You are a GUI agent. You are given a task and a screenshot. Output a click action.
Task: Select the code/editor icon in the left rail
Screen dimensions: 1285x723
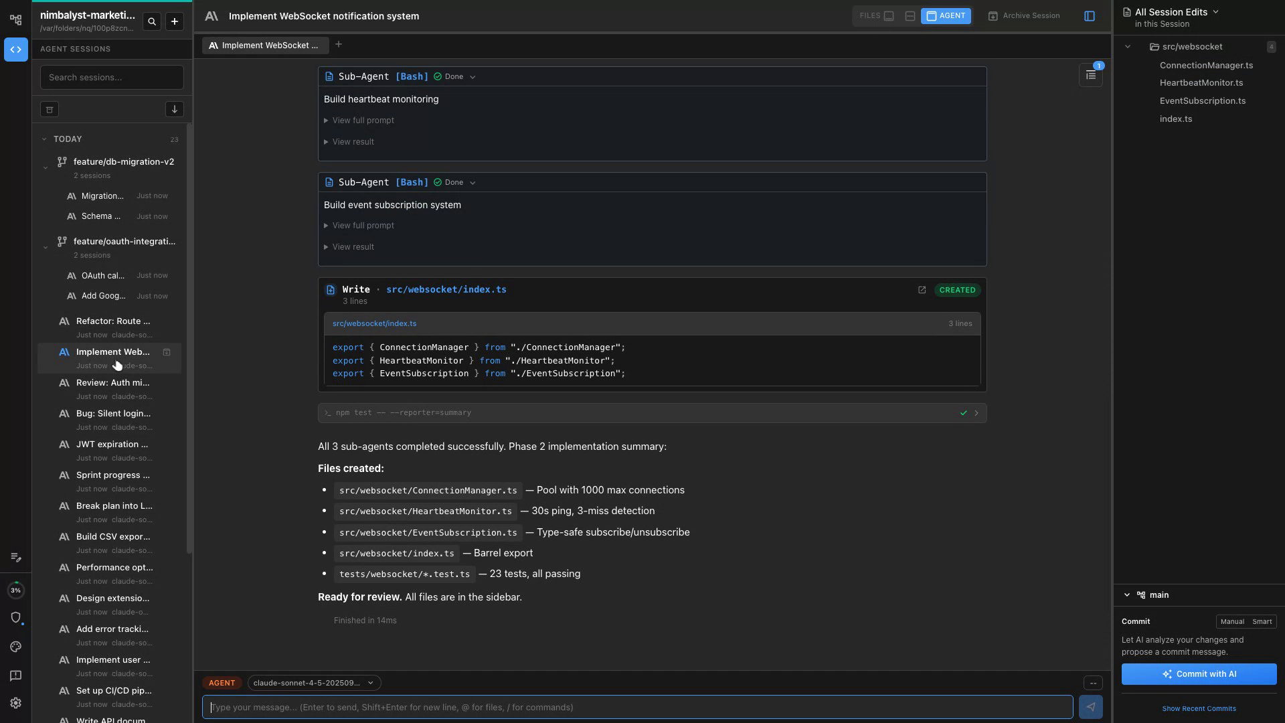[x=15, y=49]
